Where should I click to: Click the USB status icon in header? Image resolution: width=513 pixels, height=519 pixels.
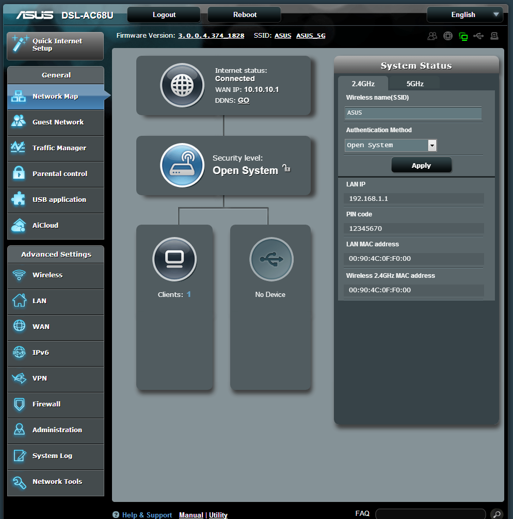[x=478, y=36]
